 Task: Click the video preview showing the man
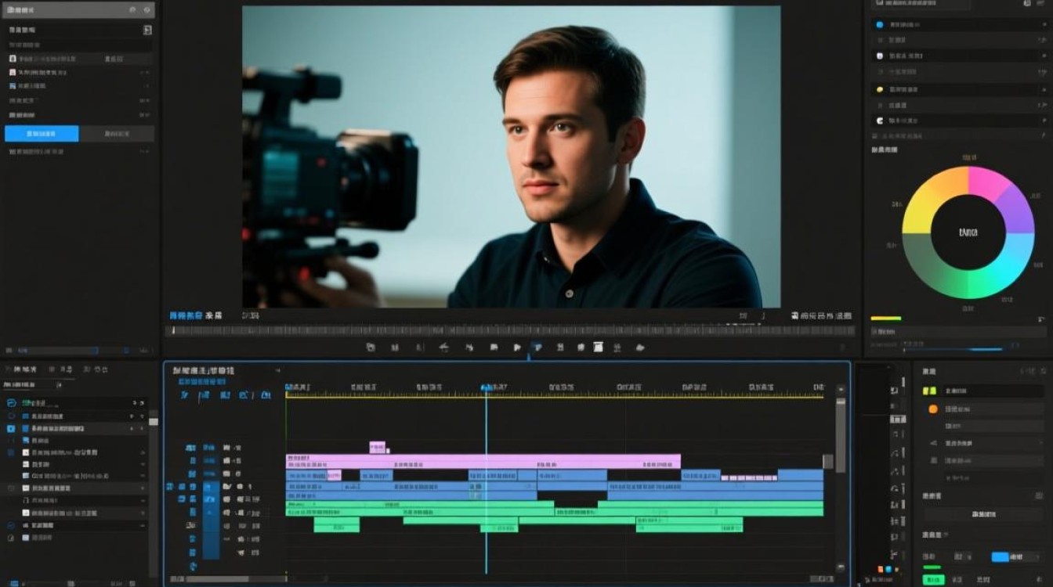(511, 157)
